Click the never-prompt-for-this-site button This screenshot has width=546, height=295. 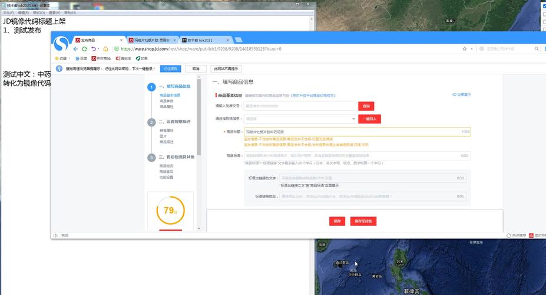[226, 68]
